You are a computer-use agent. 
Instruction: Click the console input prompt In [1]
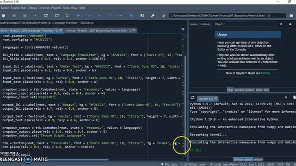tap(196, 150)
